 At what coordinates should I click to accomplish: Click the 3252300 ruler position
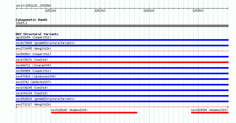[x=100, y=11]
